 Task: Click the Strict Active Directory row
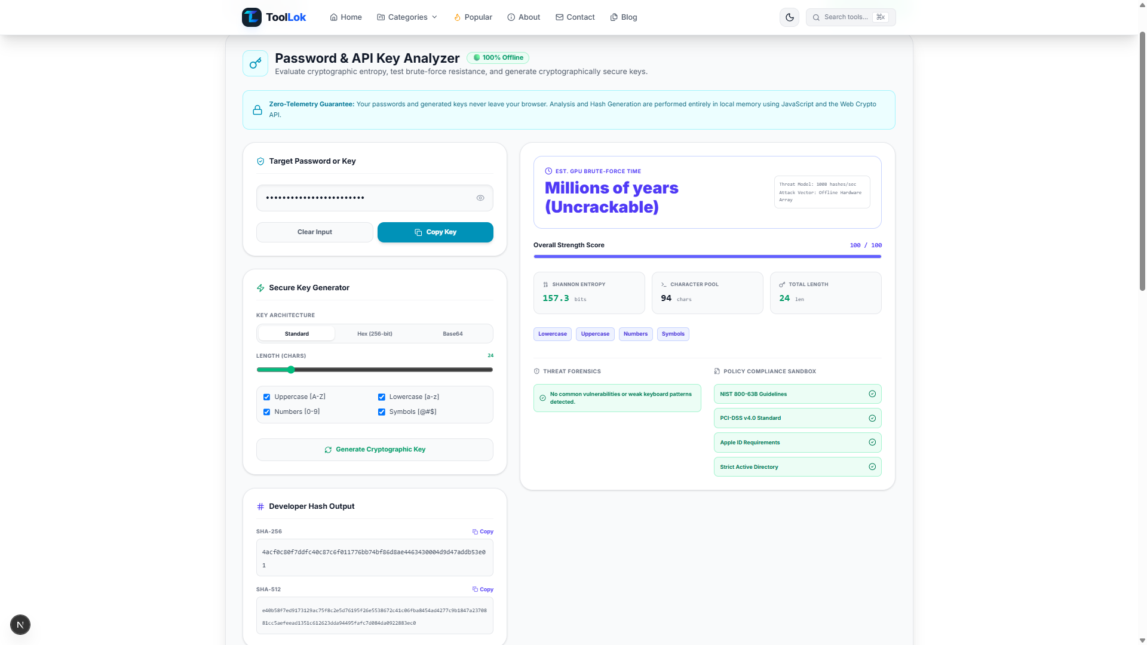(x=798, y=467)
